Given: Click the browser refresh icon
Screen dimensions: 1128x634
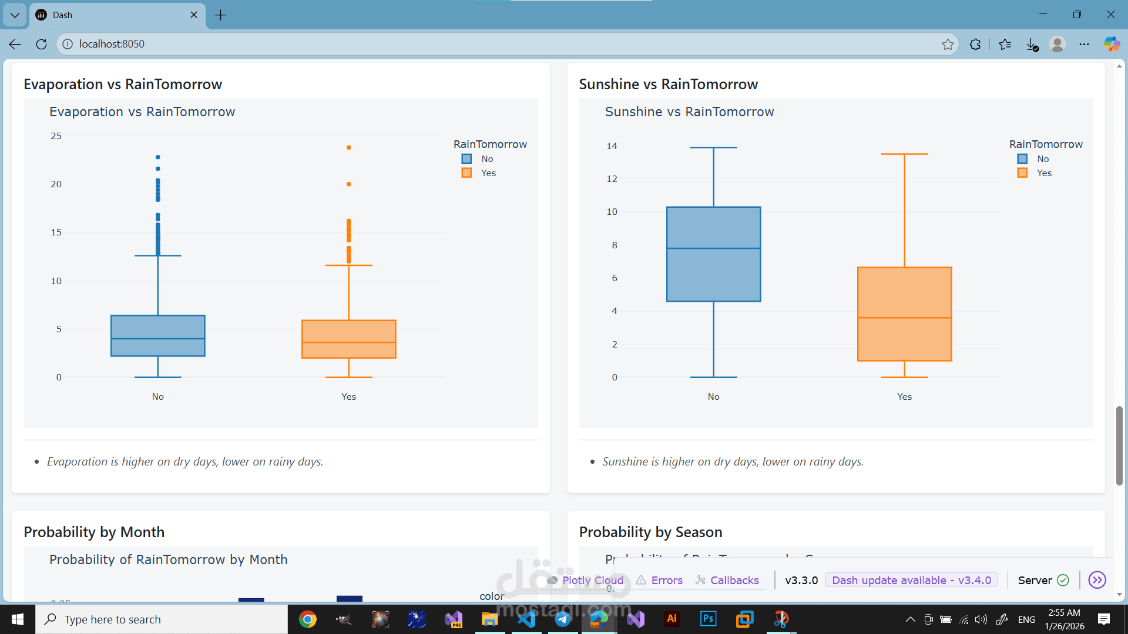Looking at the screenshot, I should point(41,44).
